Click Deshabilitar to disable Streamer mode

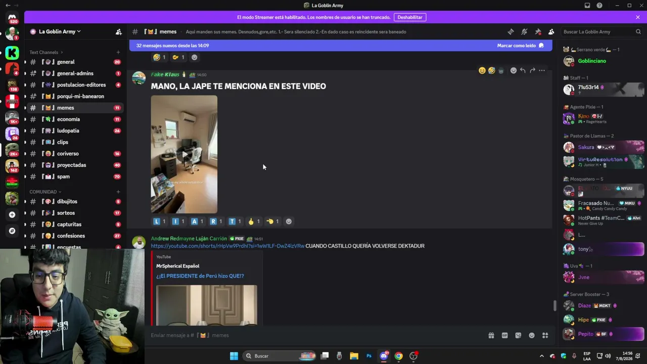(x=410, y=17)
